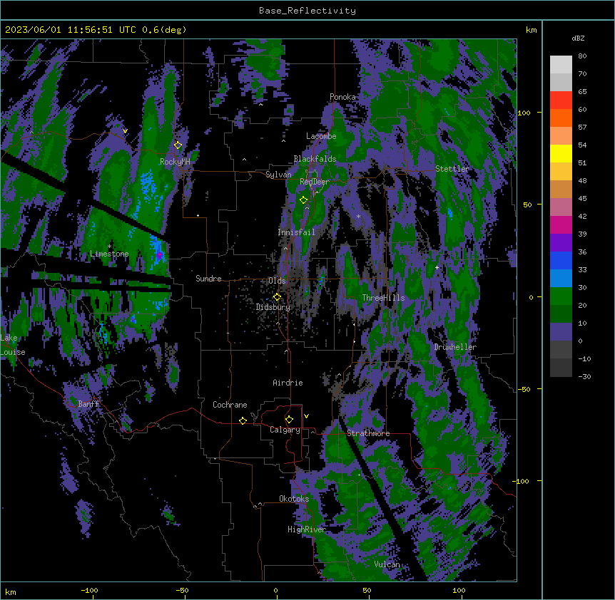
Task: Click the Sylvan label
Action: coord(278,175)
